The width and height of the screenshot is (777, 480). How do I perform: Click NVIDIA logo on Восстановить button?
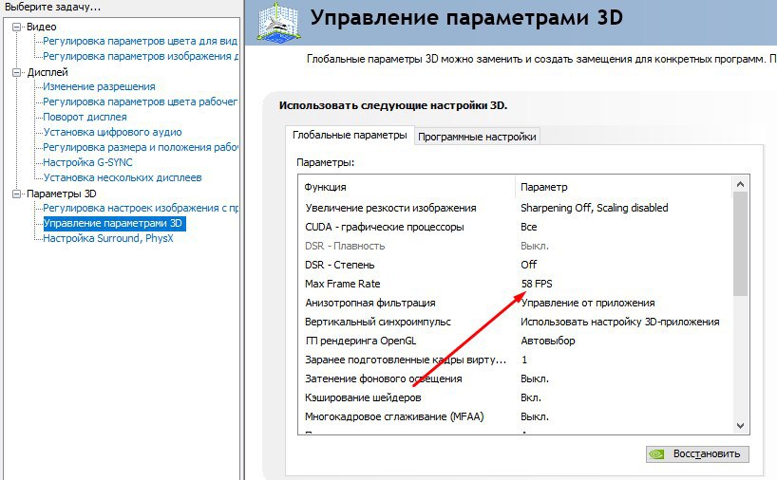point(656,453)
